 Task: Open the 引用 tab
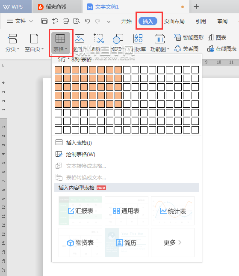click(x=201, y=21)
